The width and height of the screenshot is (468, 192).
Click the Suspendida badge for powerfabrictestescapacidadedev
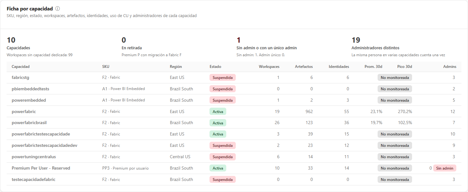click(x=222, y=146)
